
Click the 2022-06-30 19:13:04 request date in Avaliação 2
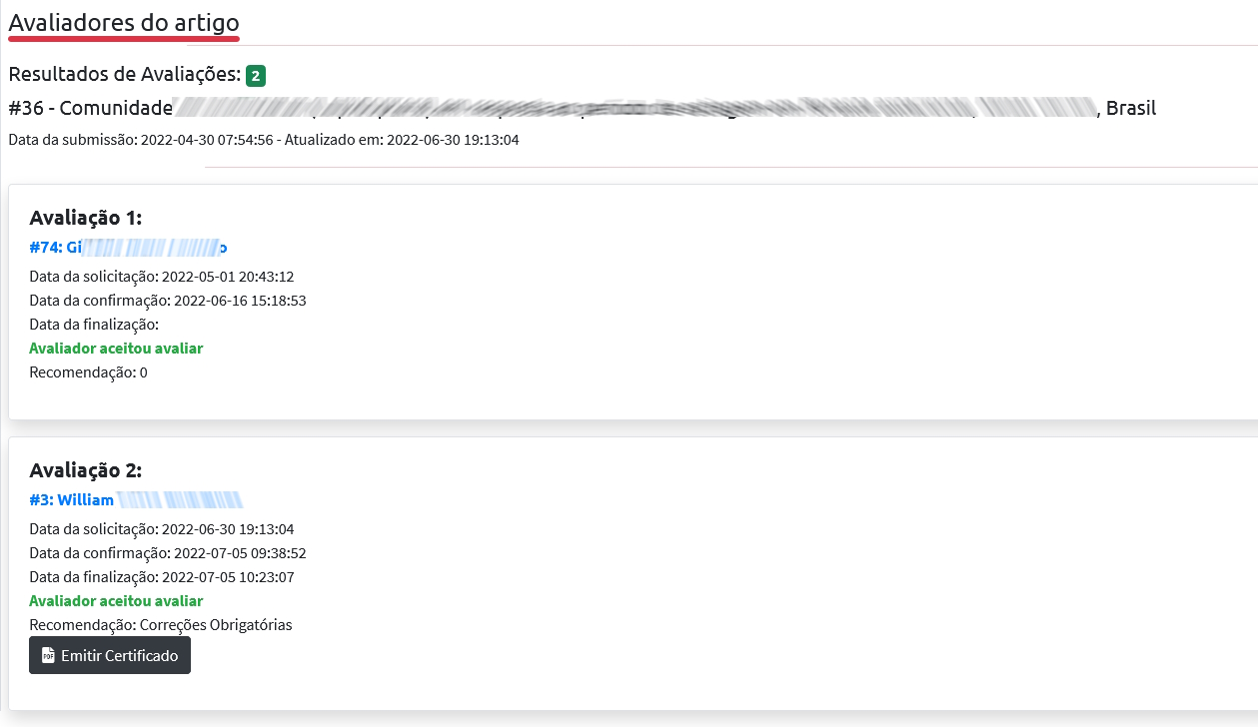(x=228, y=529)
